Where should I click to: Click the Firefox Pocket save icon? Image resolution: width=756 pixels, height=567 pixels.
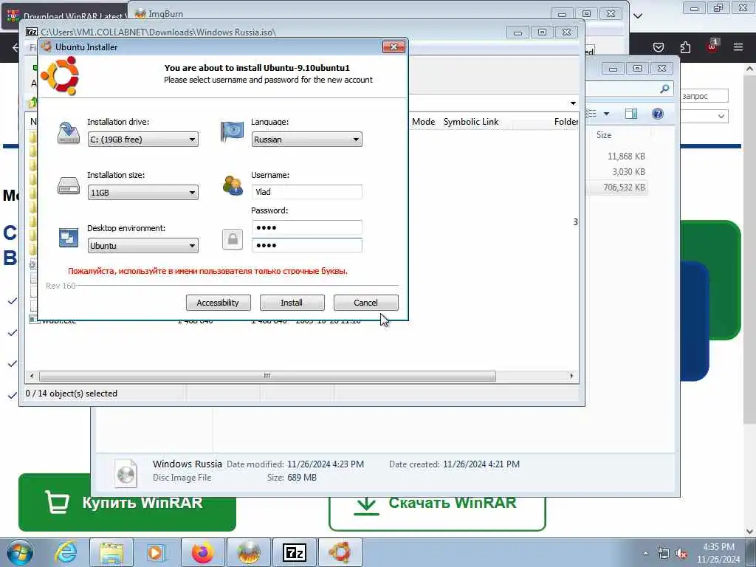(658, 47)
